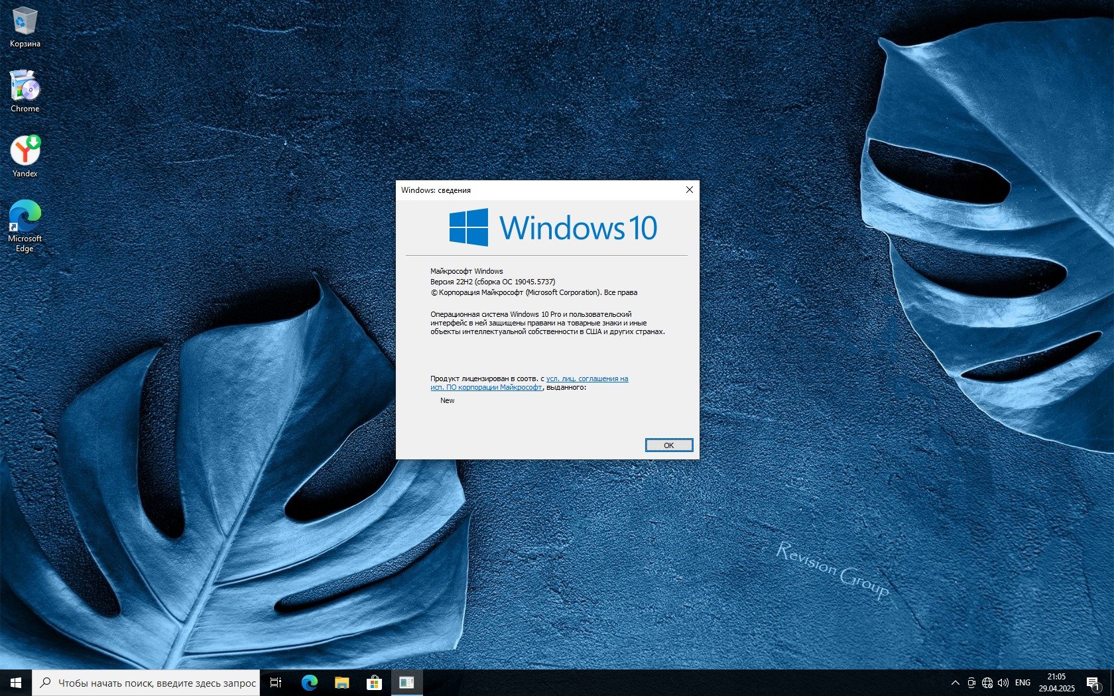Open the Windows Start menu

click(16, 683)
